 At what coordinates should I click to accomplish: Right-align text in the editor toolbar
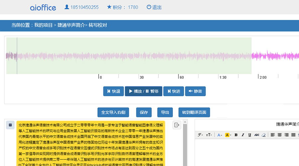pos(286,135)
